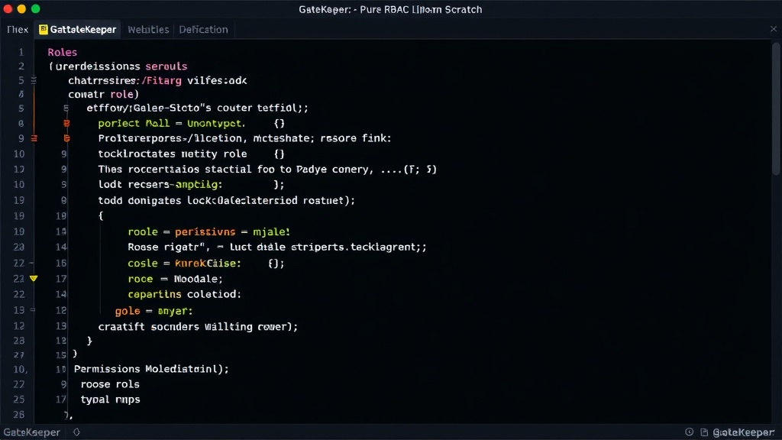The width and height of the screenshot is (782, 440).
Task: Click the vertical scrollbar thumb of the editor
Action: 776,108
